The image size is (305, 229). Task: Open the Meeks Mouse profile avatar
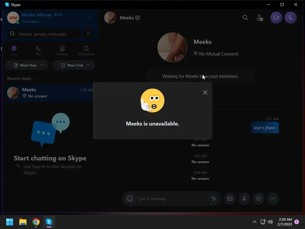click(x=13, y=18)
